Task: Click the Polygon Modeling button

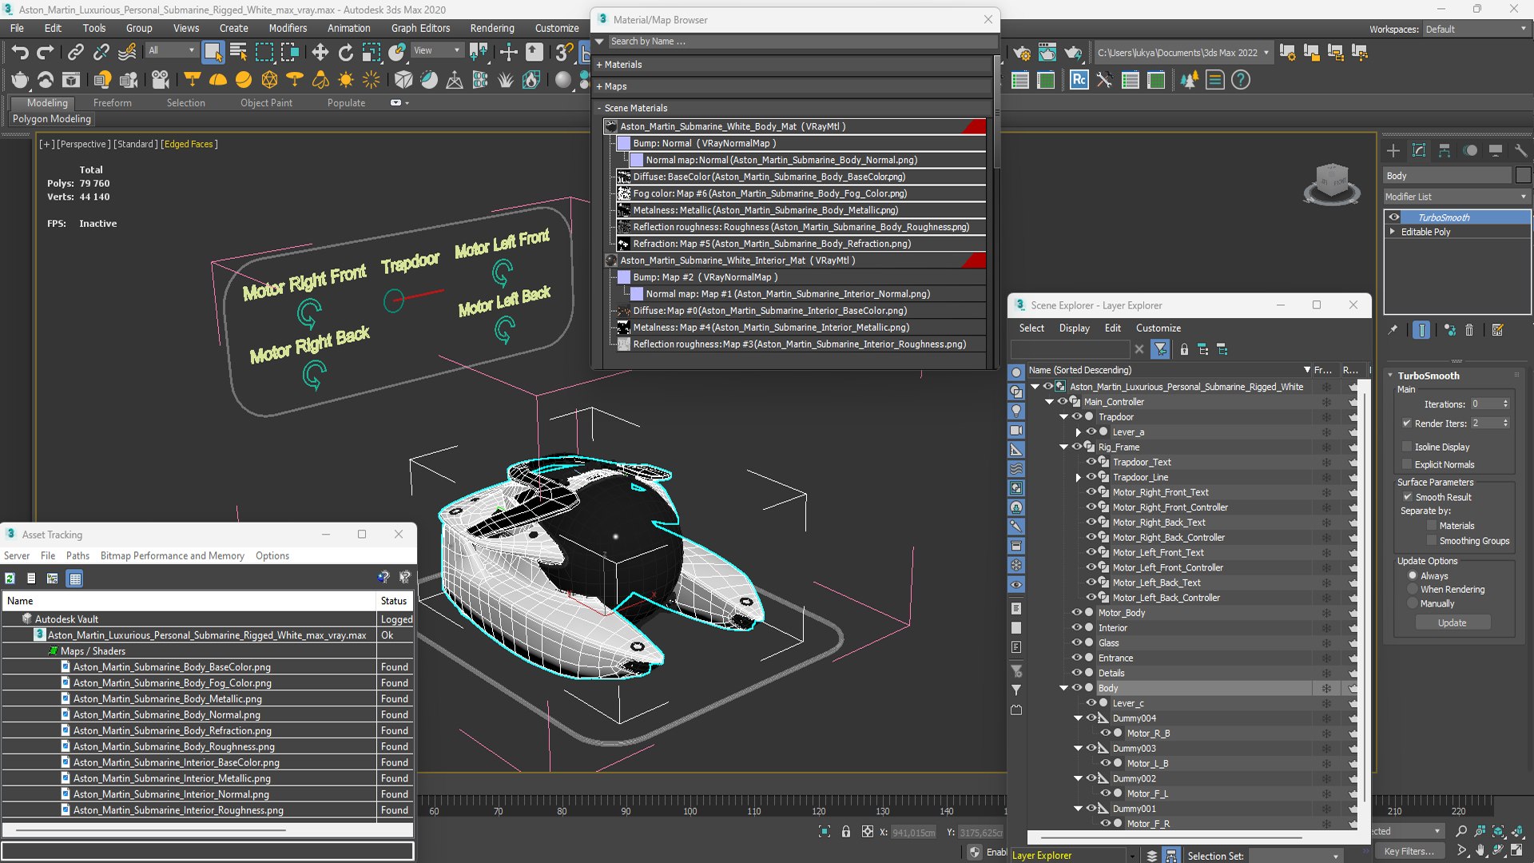Action: point(52,119)
